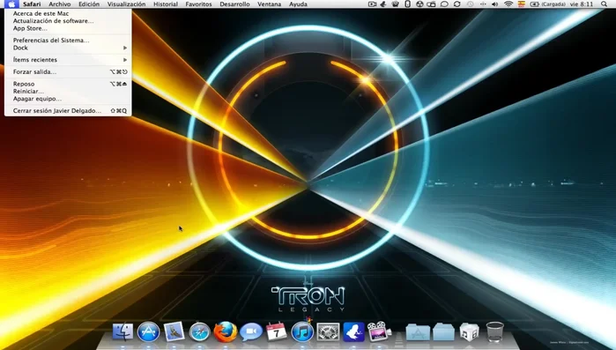Open Finder from the Dock

[x=123, y=332]
